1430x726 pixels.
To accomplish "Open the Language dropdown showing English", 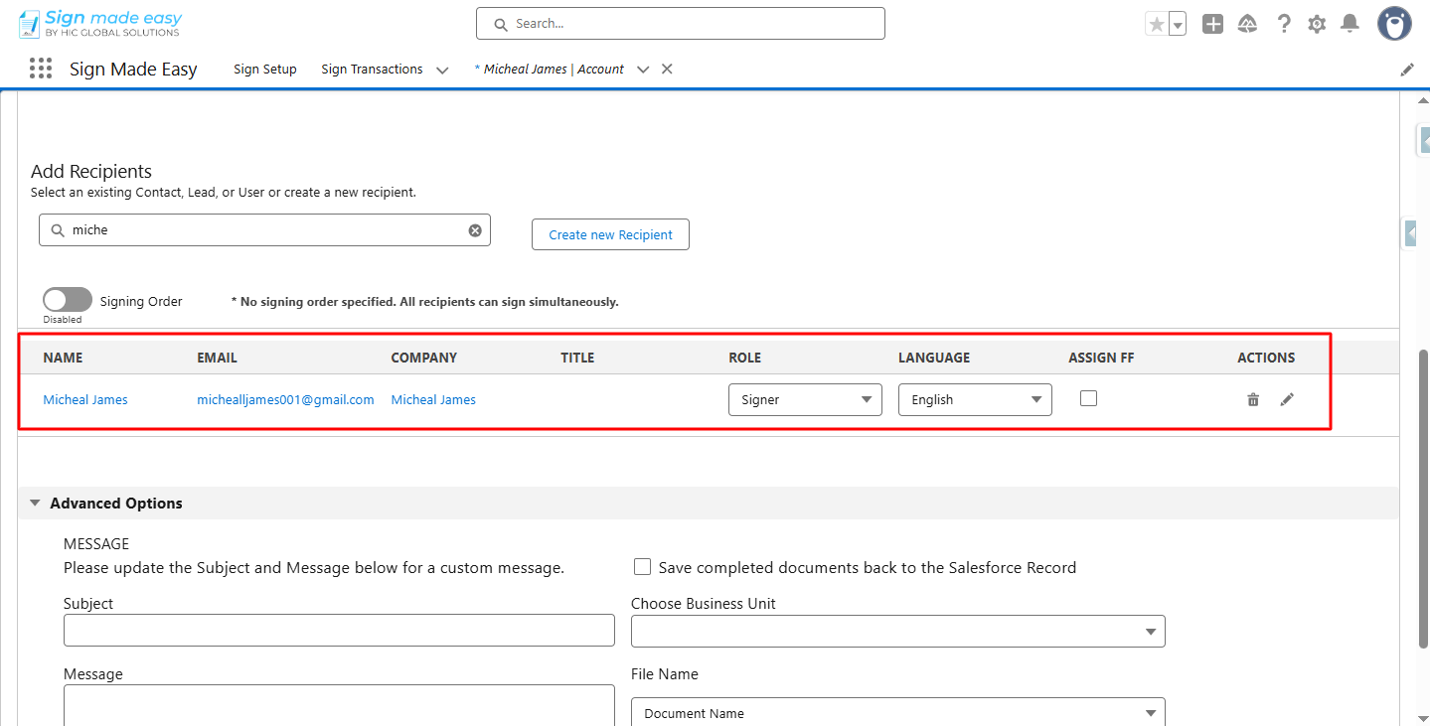I will point(974,399).
